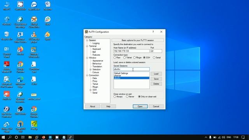The height and width of the screenshot is (140, 249).
Task: Show hidden system tray icons chevron
Action: [x=206, y=137]
